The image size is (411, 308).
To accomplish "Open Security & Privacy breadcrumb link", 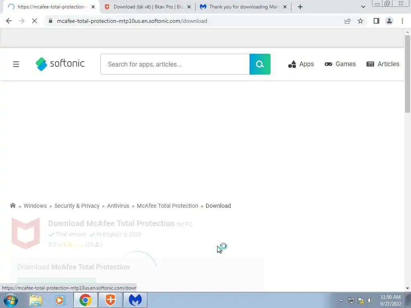I will 77,206.
